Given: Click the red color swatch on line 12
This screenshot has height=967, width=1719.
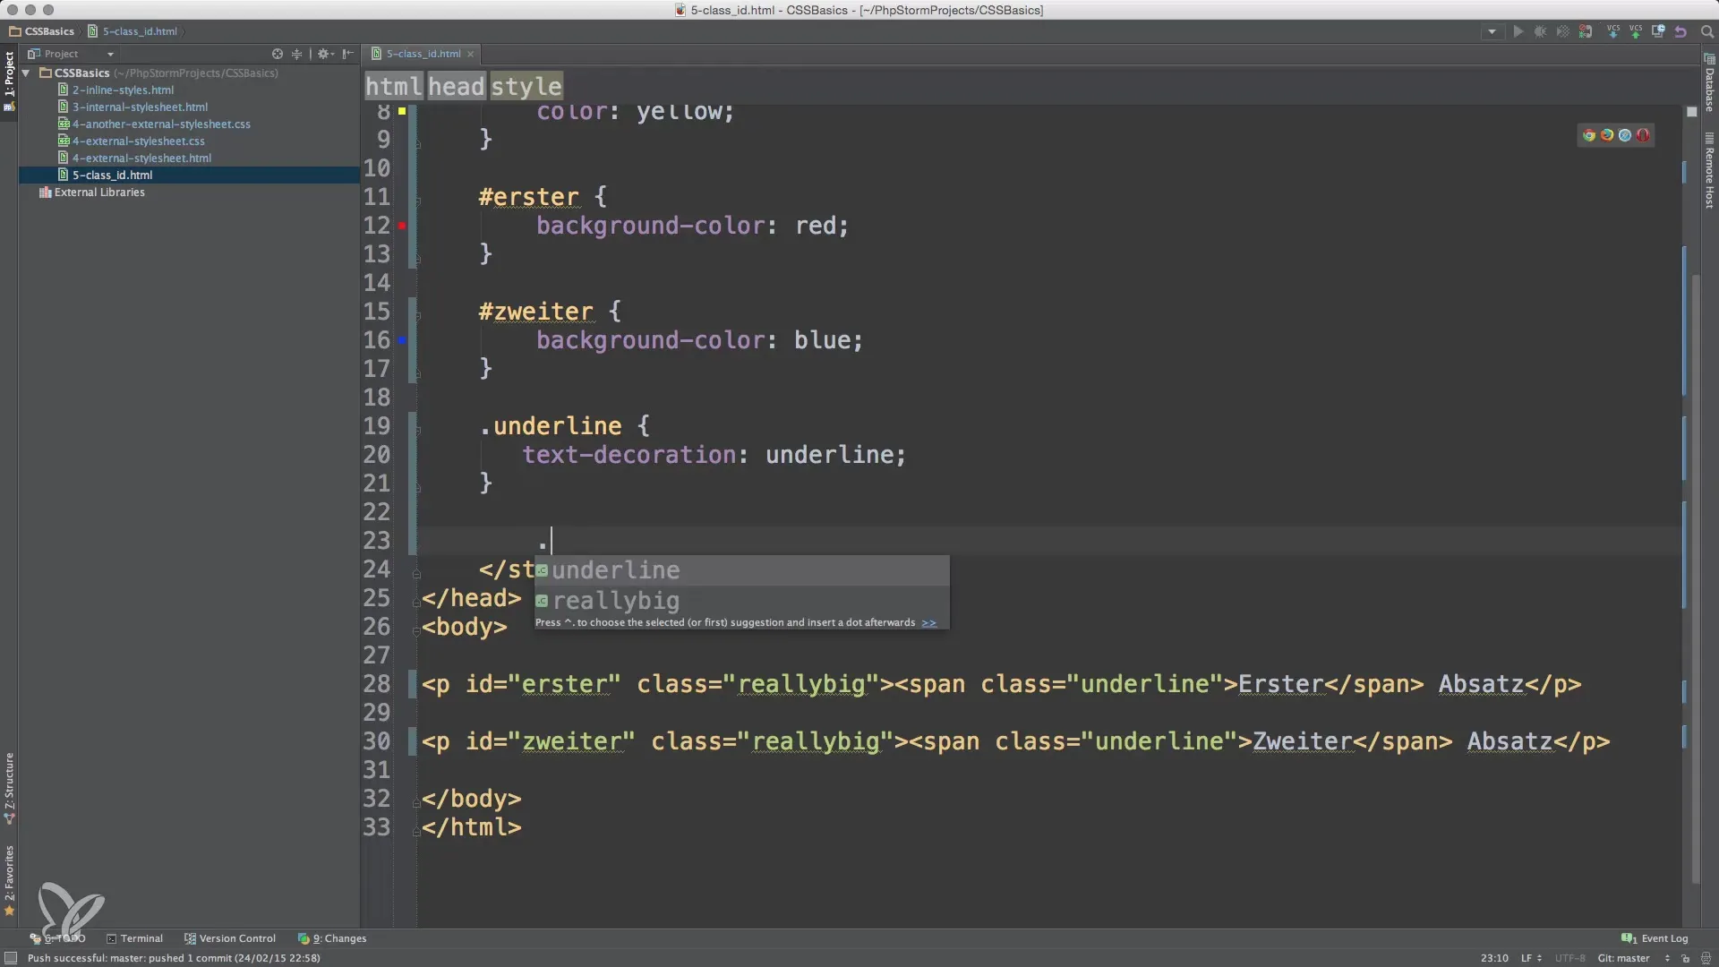Looking at the screenshot, I should pos(402,226).
